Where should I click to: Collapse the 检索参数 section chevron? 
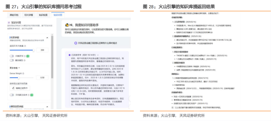pos(47,38)
